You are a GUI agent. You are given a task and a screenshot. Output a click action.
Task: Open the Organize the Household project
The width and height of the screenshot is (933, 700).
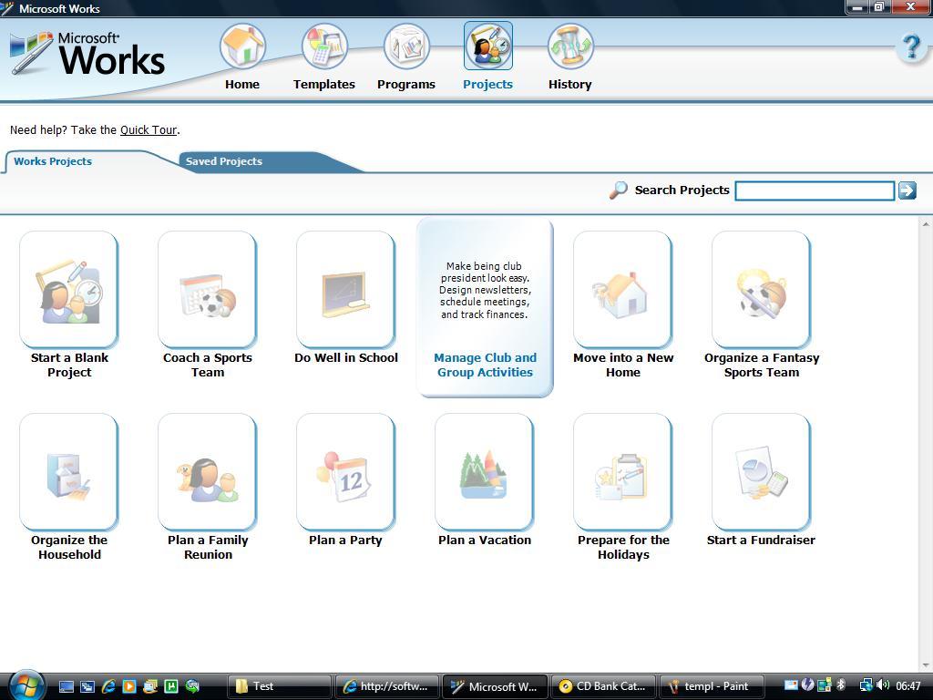69,472
